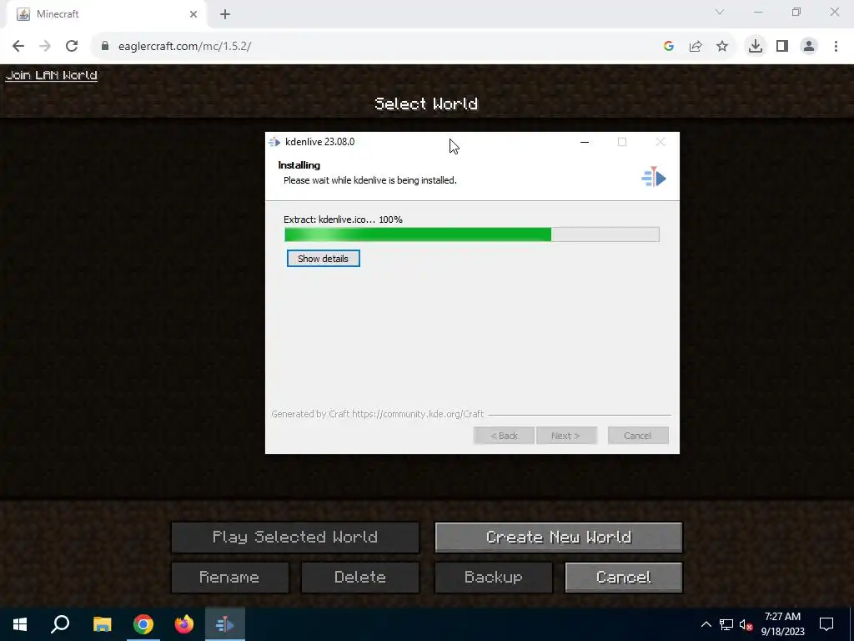854x641 pixels.
Task: Open the Chrome profile avatar
Action: (x=809, y=46)
